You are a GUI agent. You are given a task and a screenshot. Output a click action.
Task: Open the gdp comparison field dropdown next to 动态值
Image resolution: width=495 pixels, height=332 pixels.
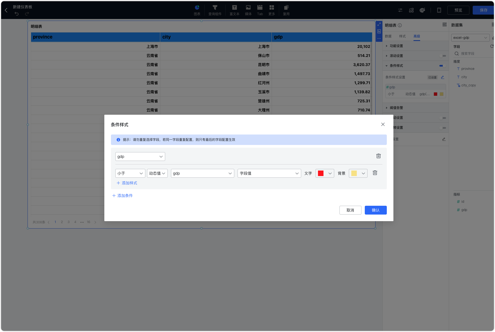coord(203,173)
